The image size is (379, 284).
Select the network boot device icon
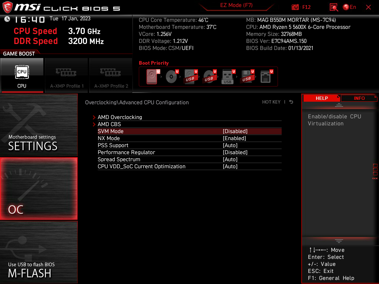[266, 77]
